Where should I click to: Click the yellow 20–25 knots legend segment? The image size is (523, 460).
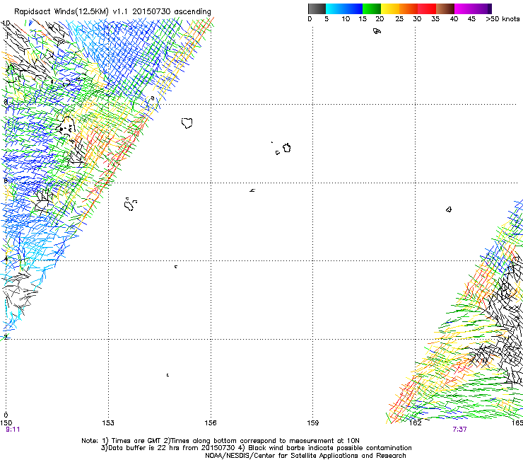click(390, 8)
